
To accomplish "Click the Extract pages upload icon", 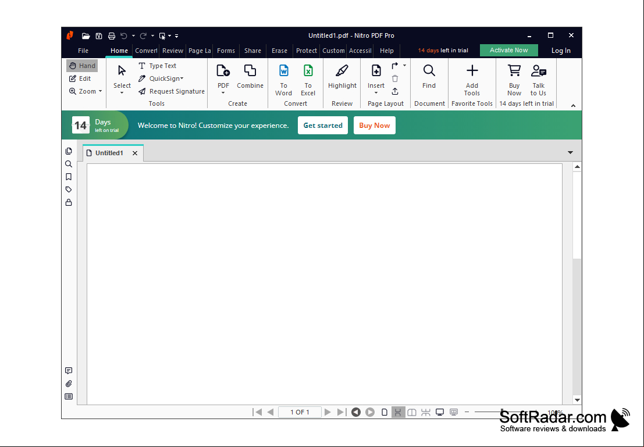I will click(394, 91).
